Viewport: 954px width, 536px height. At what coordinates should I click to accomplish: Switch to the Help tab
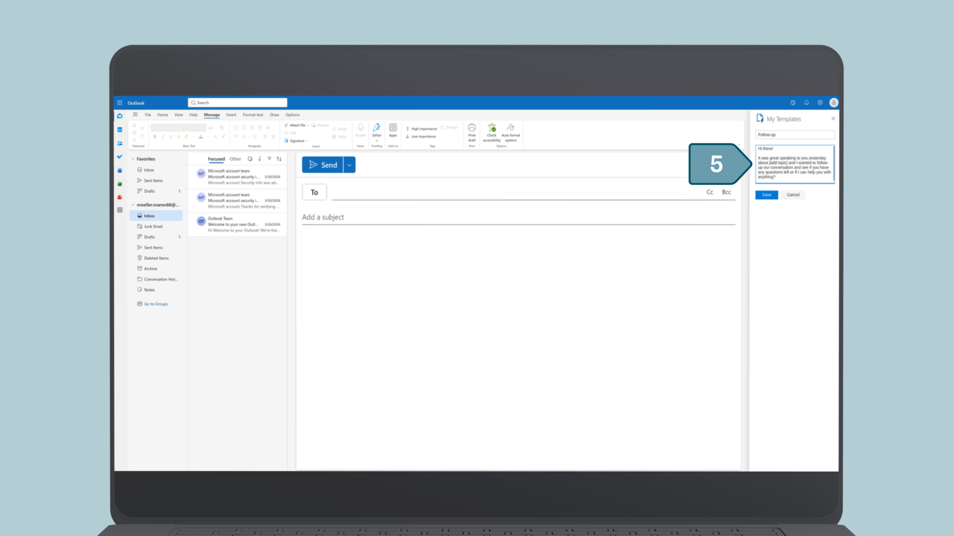coord(193,115)
